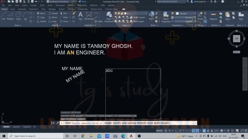This screenshot has height=139, width=248.
Task: Open the Annotate ribbon tab
Action: pyautogui.click(x=22, y=9)
